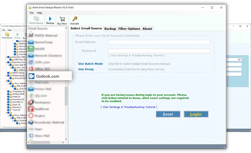The height and width of the screenshot is (153, 251).
Task: Collapse the Exported_Kerio tree node
Action: [6, 62]
